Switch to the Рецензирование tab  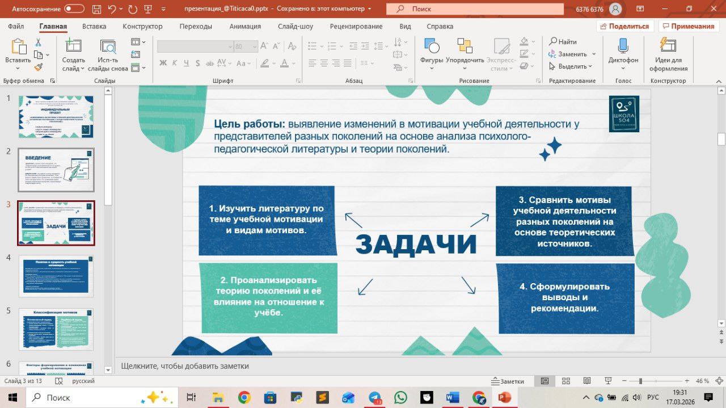point(356,27)
